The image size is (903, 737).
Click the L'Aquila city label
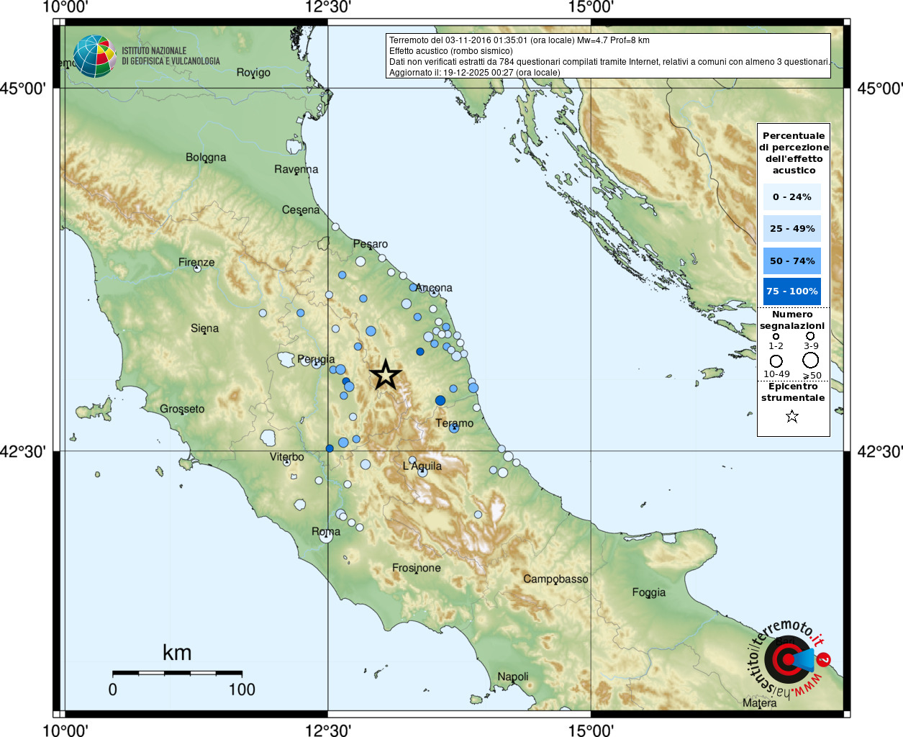pos(422,466)
